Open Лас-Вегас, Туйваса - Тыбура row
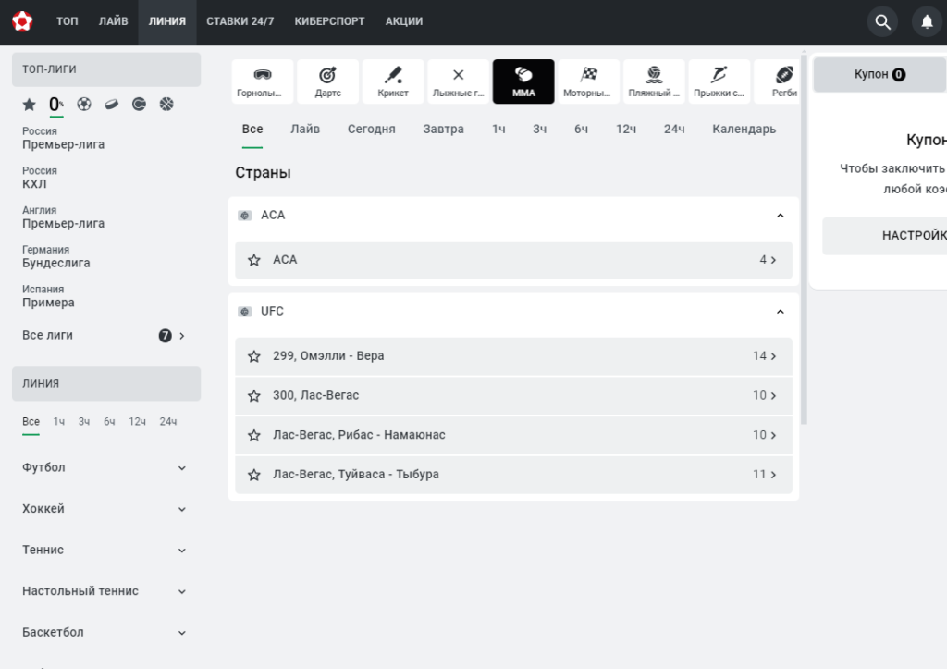 point(513,475)
